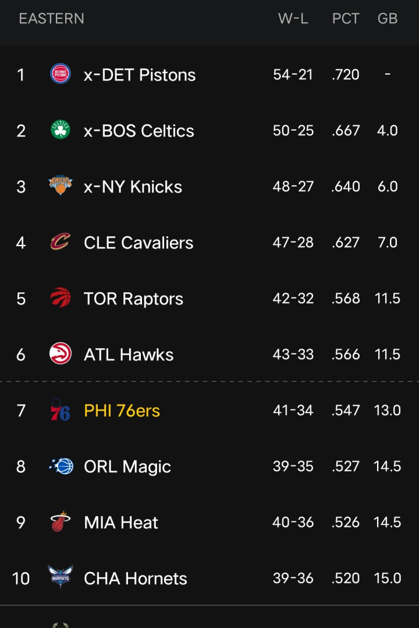Tap the Detroit Pistons logo
Viewport: 419px width, 628px height.
tap(60, 74)
